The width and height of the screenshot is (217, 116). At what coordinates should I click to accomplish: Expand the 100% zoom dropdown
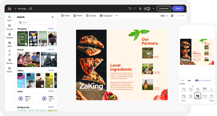[x=164, y=16]
